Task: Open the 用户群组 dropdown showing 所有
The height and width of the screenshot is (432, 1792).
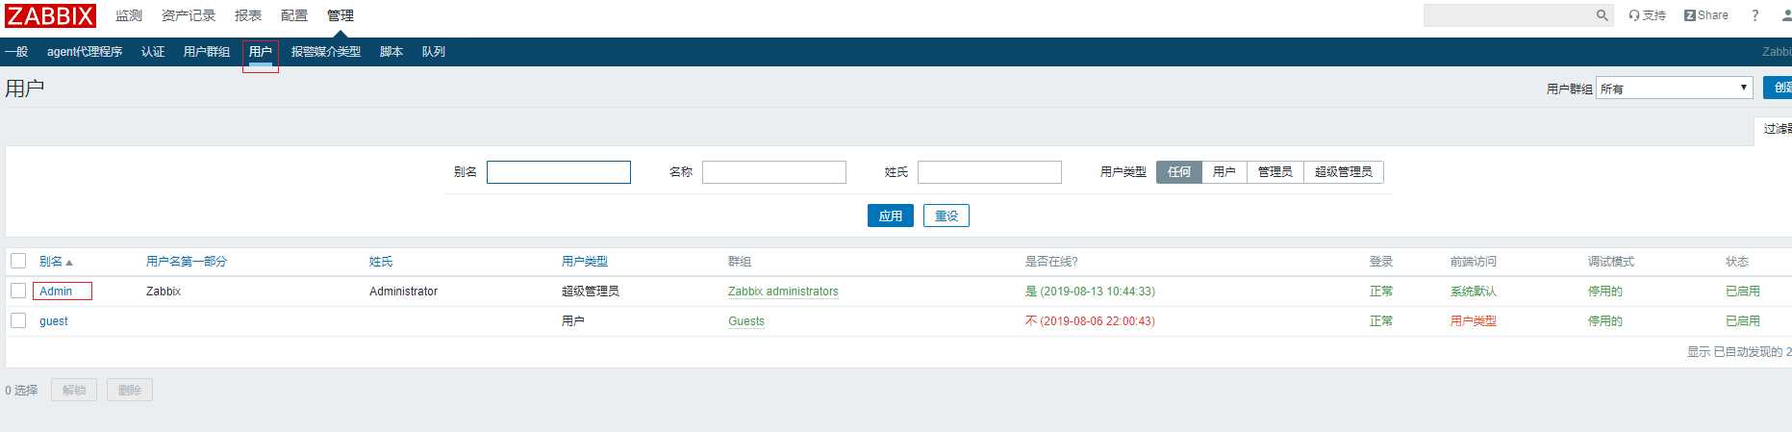Action: [x=1675, y=88]
